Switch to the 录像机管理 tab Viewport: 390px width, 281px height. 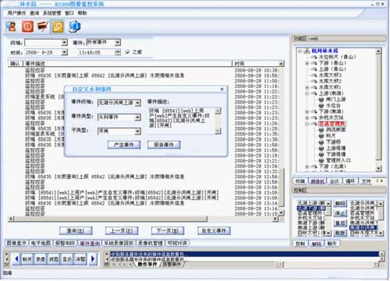pos(151,243)
